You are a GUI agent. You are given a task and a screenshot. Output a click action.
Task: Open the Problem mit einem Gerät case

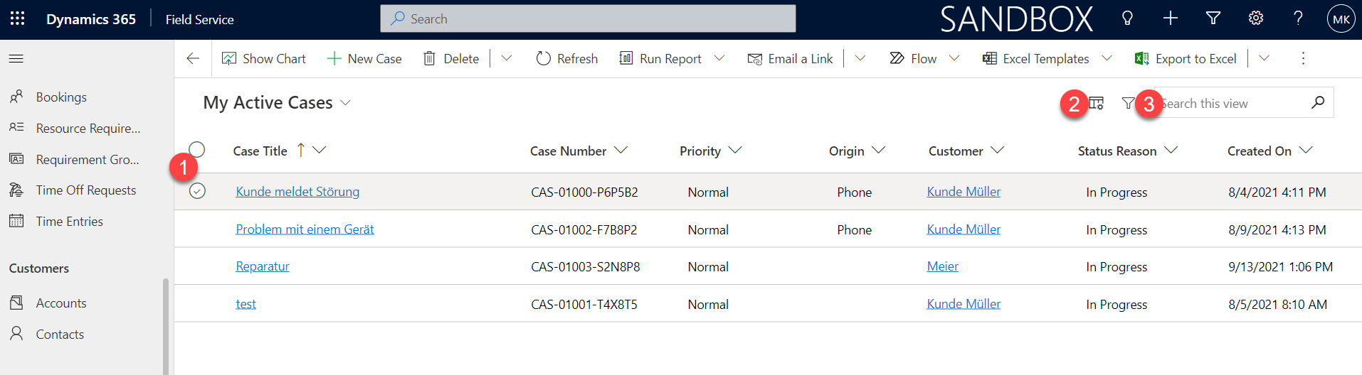click(x=305, y=229)
